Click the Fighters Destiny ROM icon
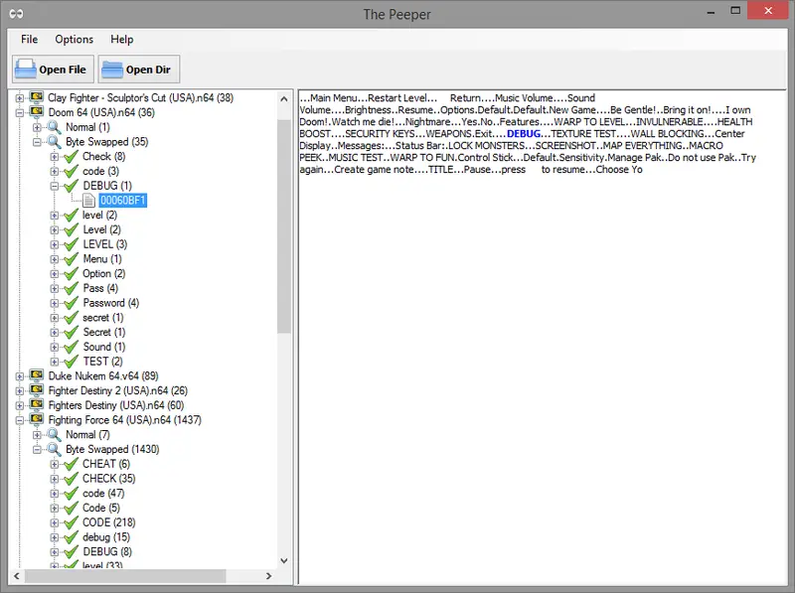 coord(37,404)
